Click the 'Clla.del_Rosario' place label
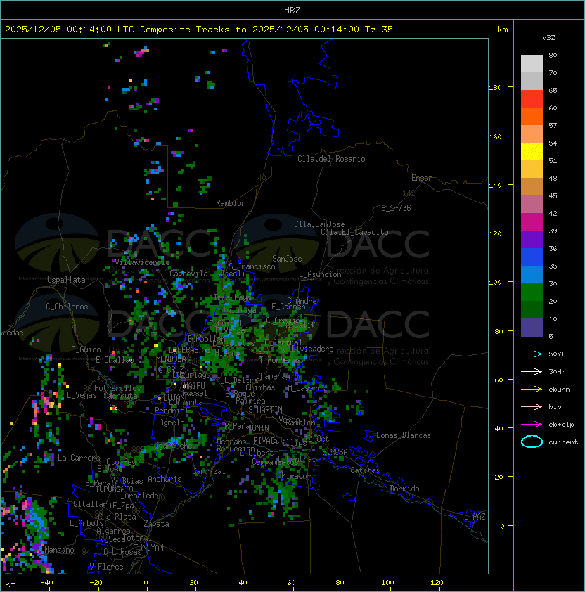Image resolution: width=585 pixels, height=592 pixels. [331, 159]
